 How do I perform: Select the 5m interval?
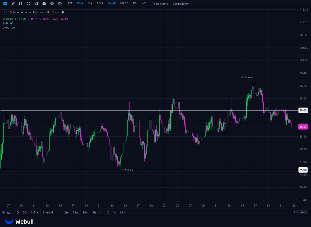click(x=67, y=212)
